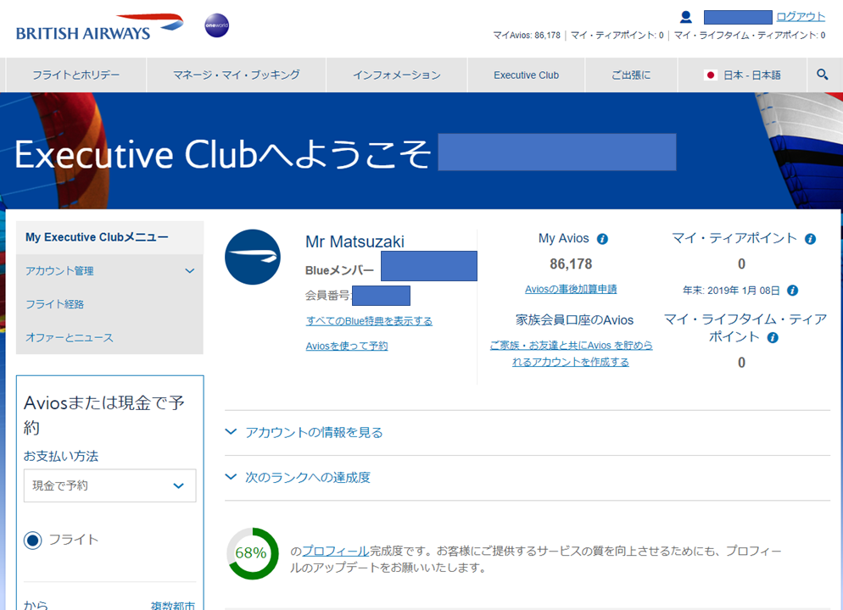Screen dimensions: 843x610
Task: Click マイ・ライフタイム・ティアポイント: 0 in the header
Action: pos(750,36)
